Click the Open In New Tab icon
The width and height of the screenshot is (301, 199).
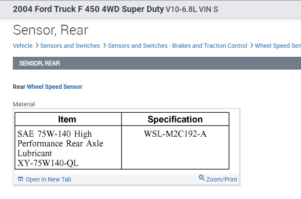[21, 179]
